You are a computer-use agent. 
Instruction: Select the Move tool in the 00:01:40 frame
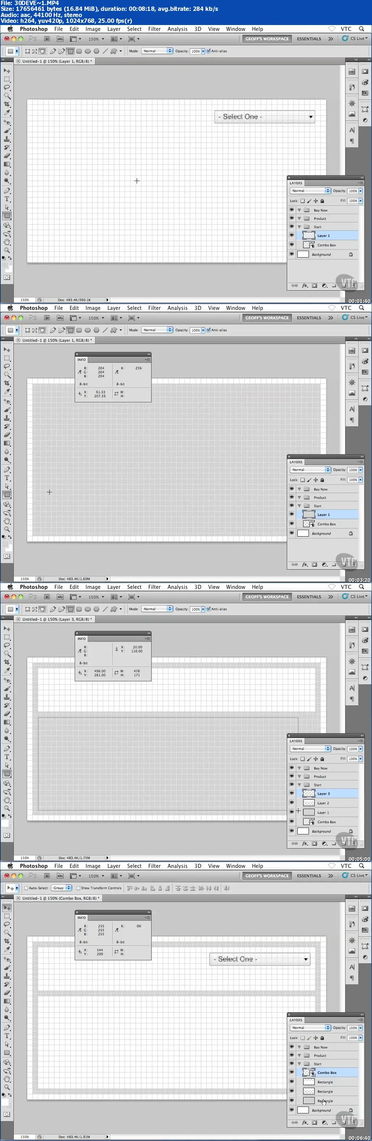click(x=7, y=70)
